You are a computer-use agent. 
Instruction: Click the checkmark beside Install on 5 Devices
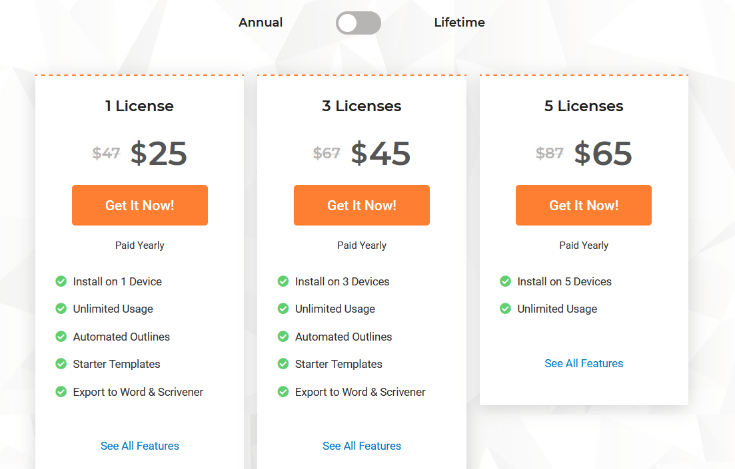click(505, 281)
